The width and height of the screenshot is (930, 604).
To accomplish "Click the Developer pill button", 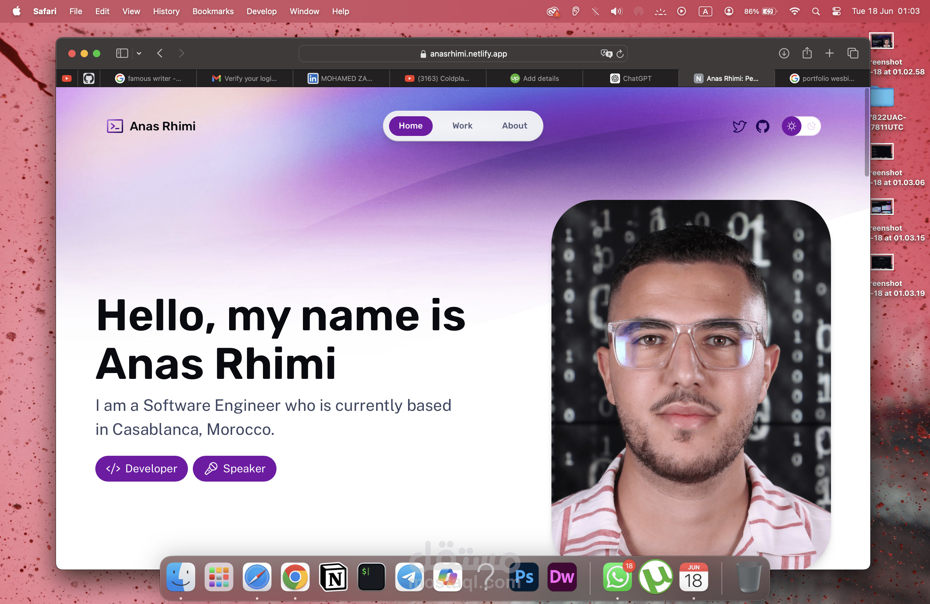I will 141,468.
